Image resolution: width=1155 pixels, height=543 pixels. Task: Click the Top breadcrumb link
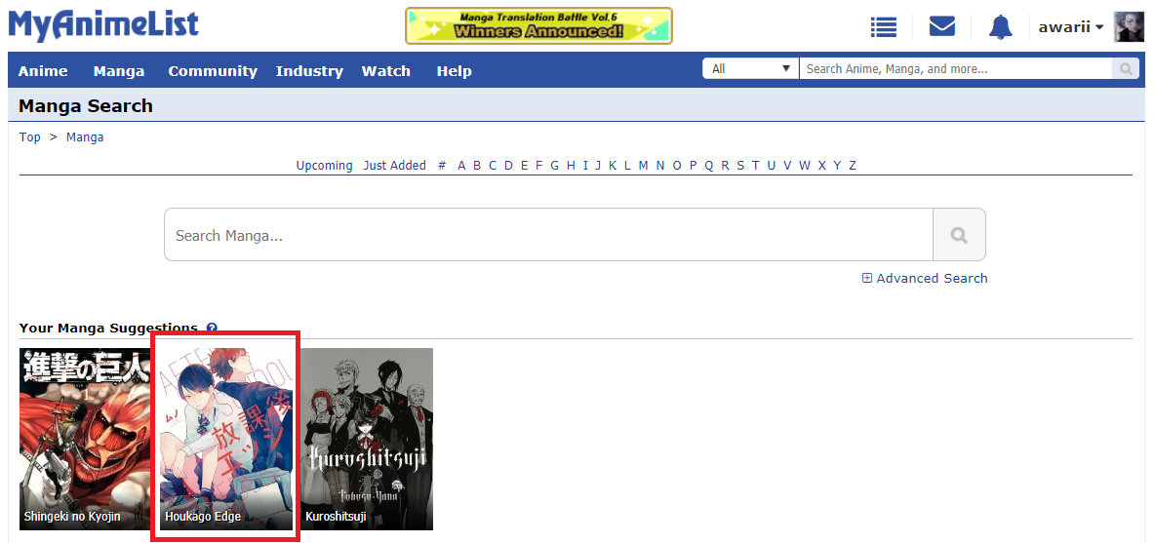(x=29, y=136)
